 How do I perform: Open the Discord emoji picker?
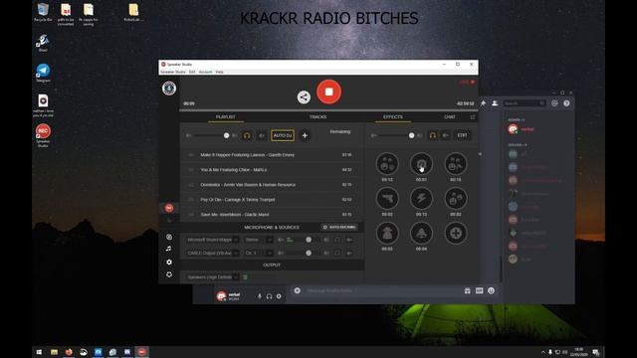coord(491,290)
